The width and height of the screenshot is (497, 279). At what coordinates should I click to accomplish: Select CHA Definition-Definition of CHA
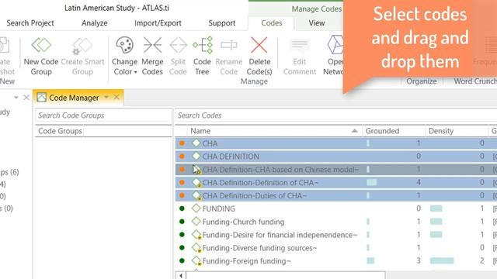tap(336, 183)
